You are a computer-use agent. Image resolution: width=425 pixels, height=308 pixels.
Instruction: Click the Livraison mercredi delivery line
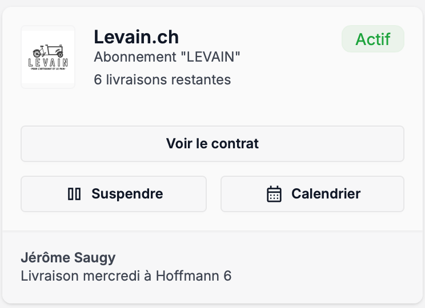click(126, 276)
